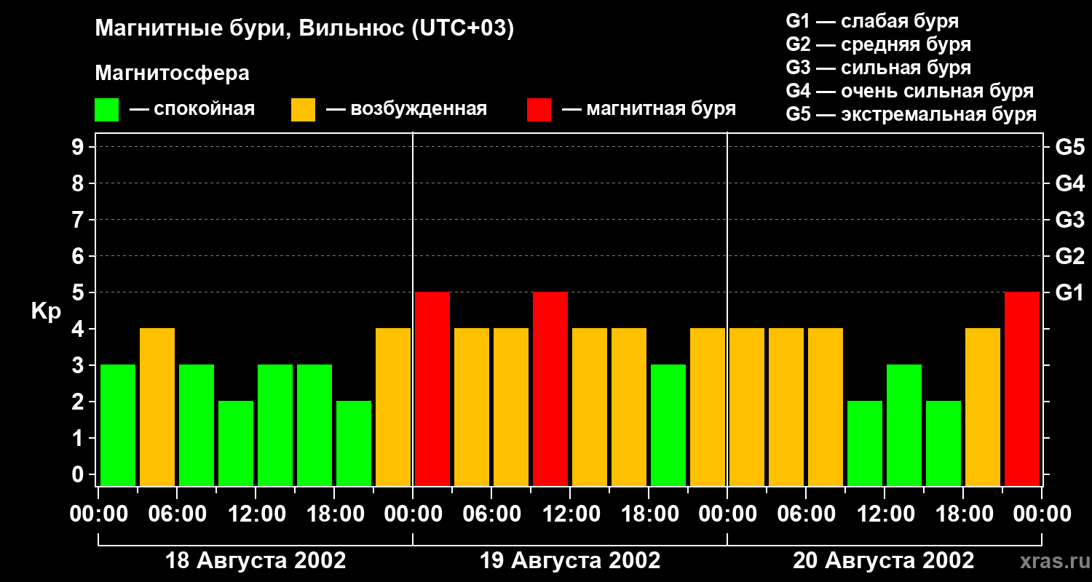Click the yellow bar for 18 August 03:00–06:00
Image resolution: width=1092 pixels, height=582 pixels.
click(x=157, y=407)
